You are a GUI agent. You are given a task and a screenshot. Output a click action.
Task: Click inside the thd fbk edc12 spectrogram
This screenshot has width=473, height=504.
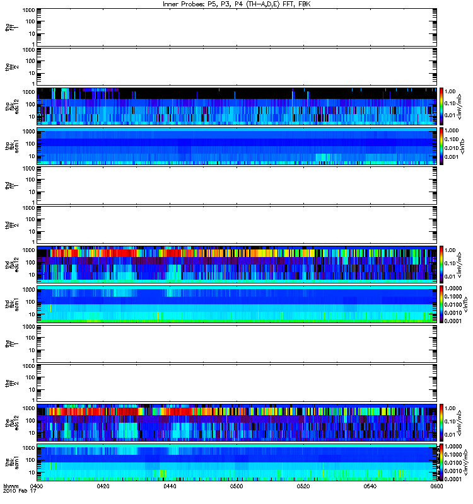coord(237,265)
